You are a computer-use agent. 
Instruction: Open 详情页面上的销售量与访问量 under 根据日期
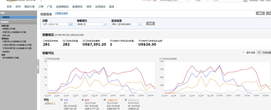(14, 32)
